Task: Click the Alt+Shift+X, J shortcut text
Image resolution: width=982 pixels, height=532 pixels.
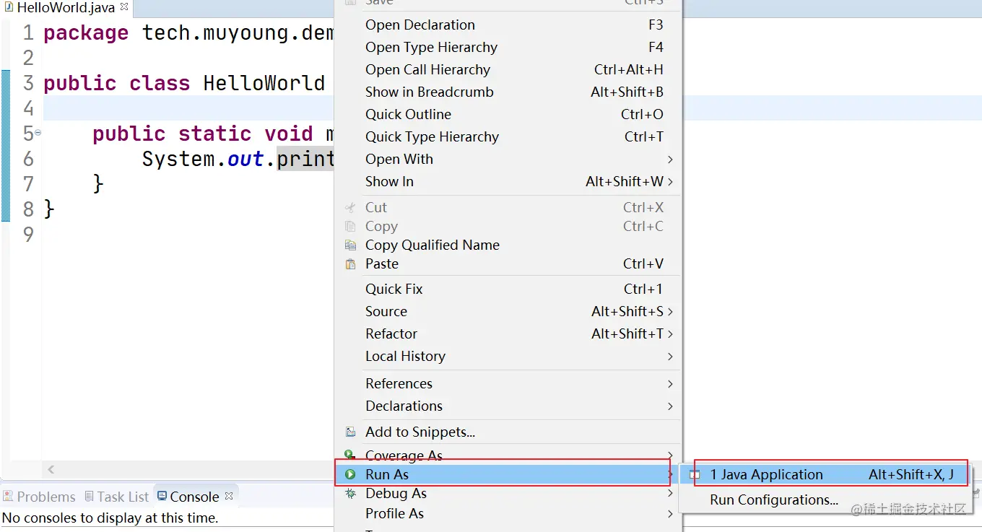Action: coord(911,474)
